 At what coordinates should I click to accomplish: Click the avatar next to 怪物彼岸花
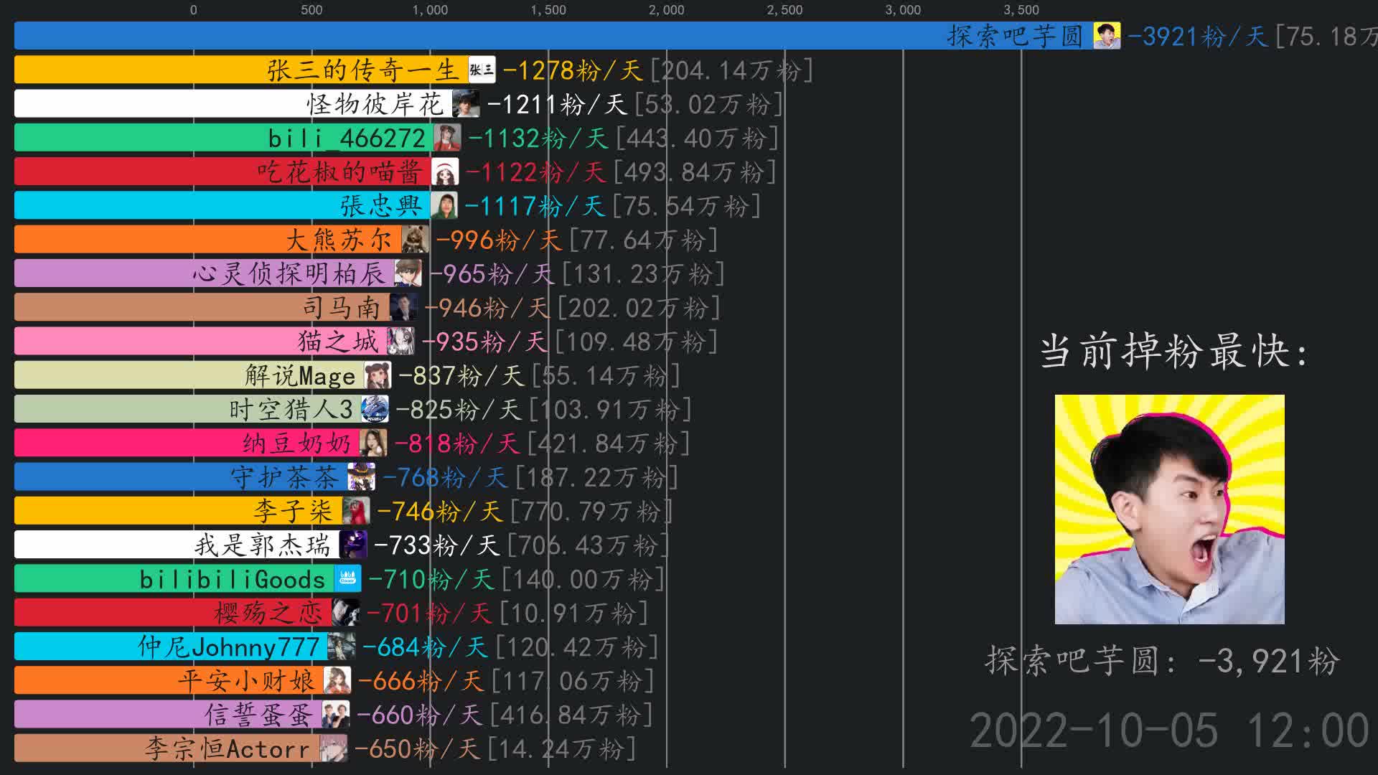tap(466, 104)
